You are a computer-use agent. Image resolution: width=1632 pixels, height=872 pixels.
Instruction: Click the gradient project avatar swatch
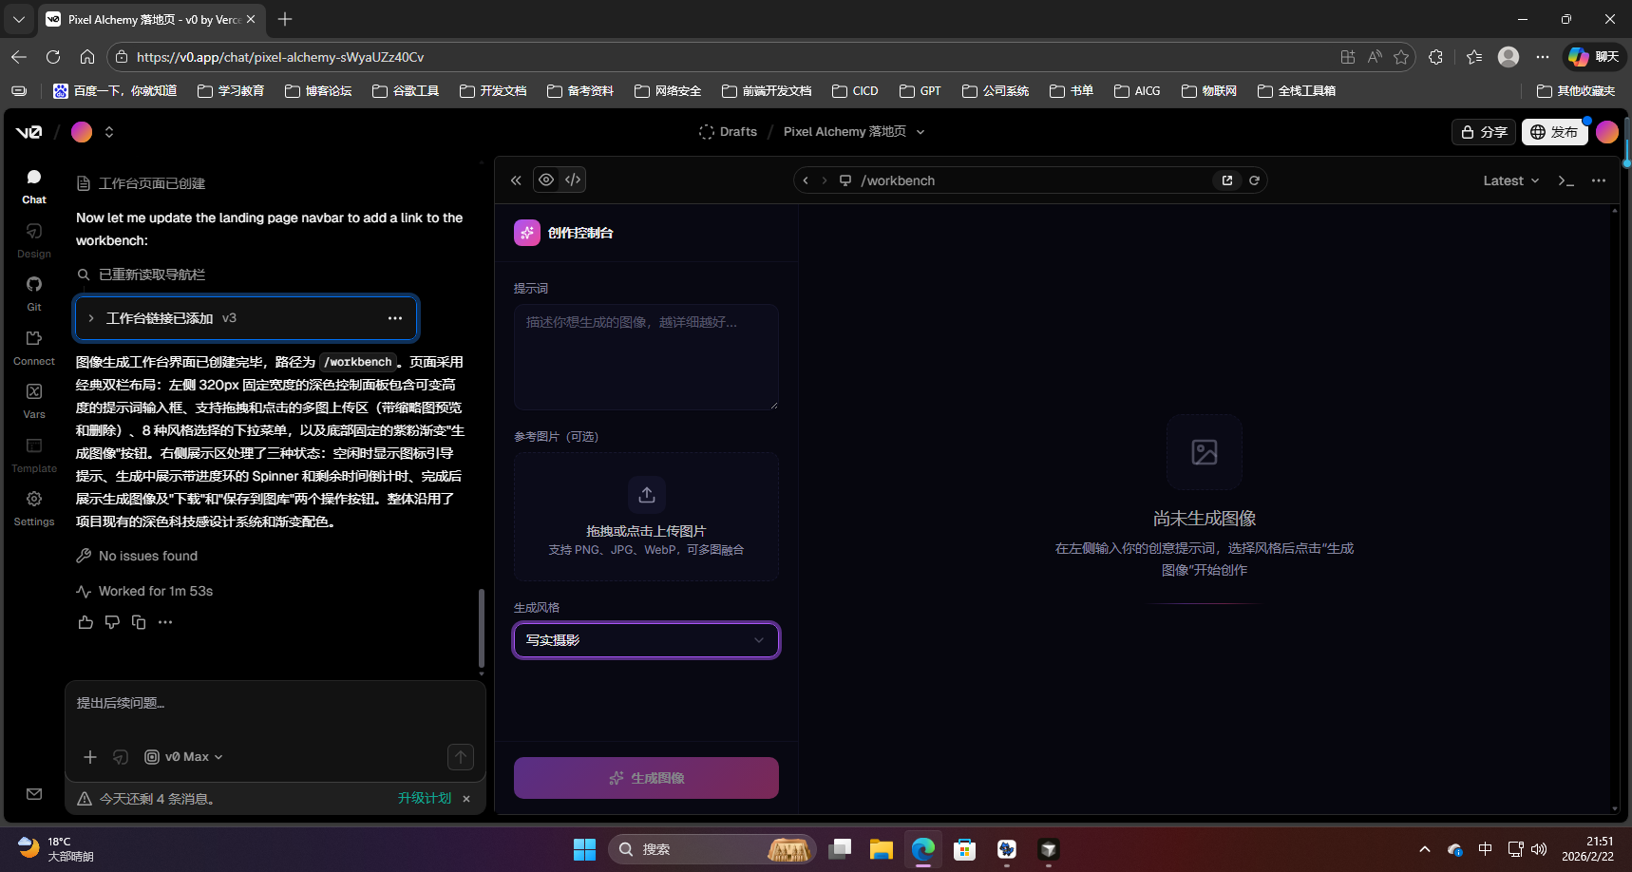pyautogui.click(x=82, y=131)
